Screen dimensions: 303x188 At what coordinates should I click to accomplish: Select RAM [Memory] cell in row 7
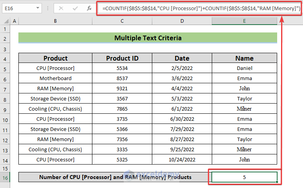click(x=56, y=88)
